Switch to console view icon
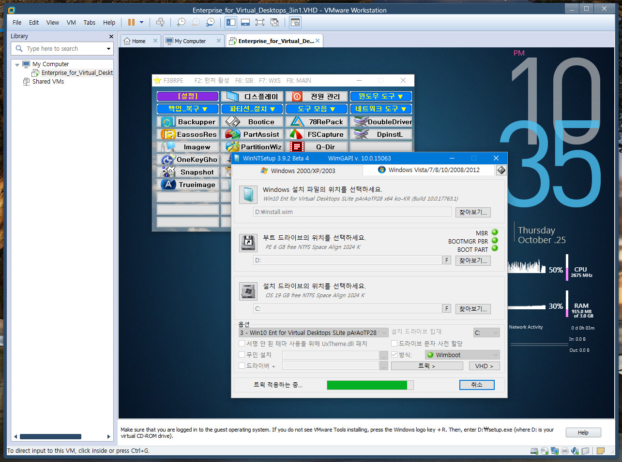Screen dimensions: 622x462 pos(295,22)
